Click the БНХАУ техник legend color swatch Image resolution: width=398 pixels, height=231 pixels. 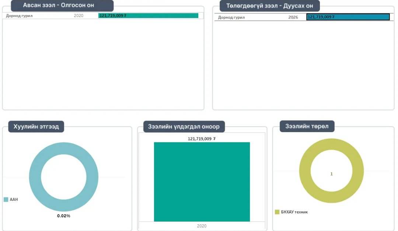click(277, 212)
